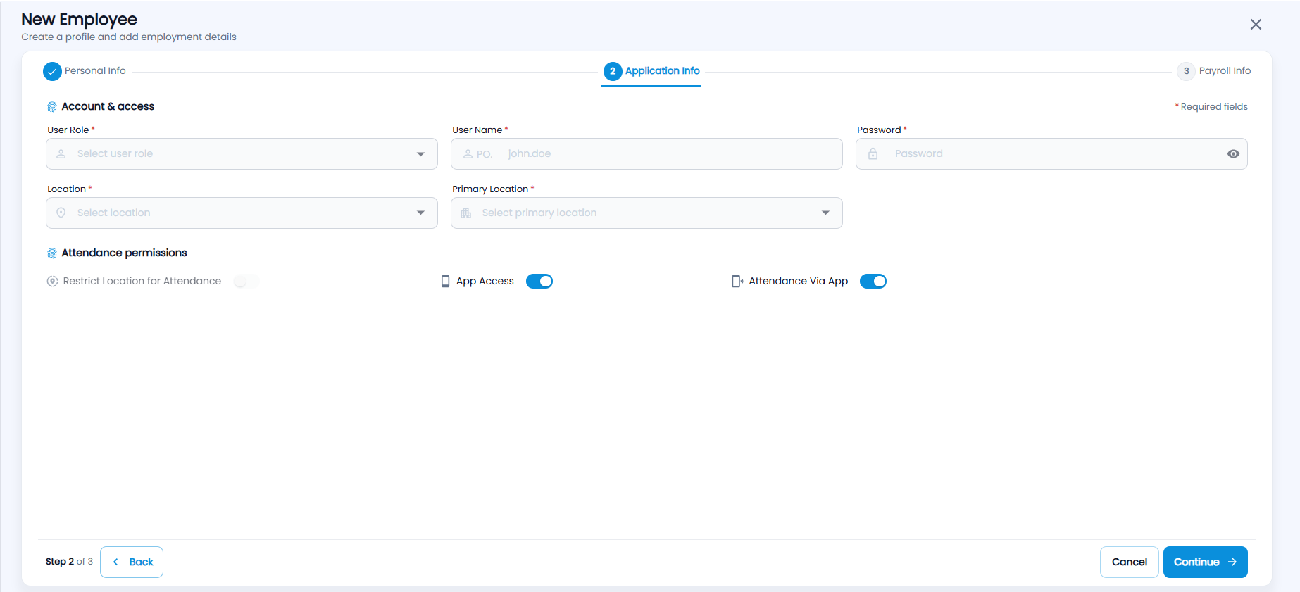1300x592 pixels.
Task: Click the 'Account & access' heading
Action: tap(108, 106)
